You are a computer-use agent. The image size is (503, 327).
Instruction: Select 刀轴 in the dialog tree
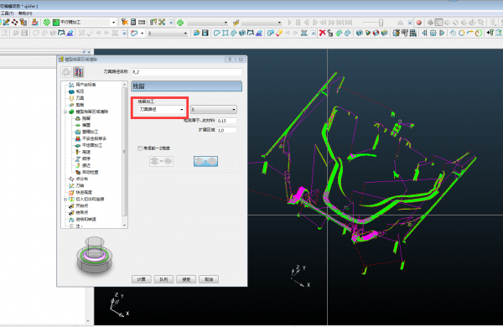tap(80, 186)
